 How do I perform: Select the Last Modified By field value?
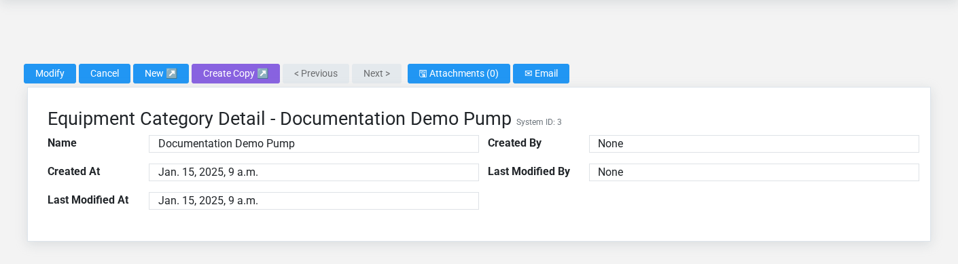pos(754,172)
